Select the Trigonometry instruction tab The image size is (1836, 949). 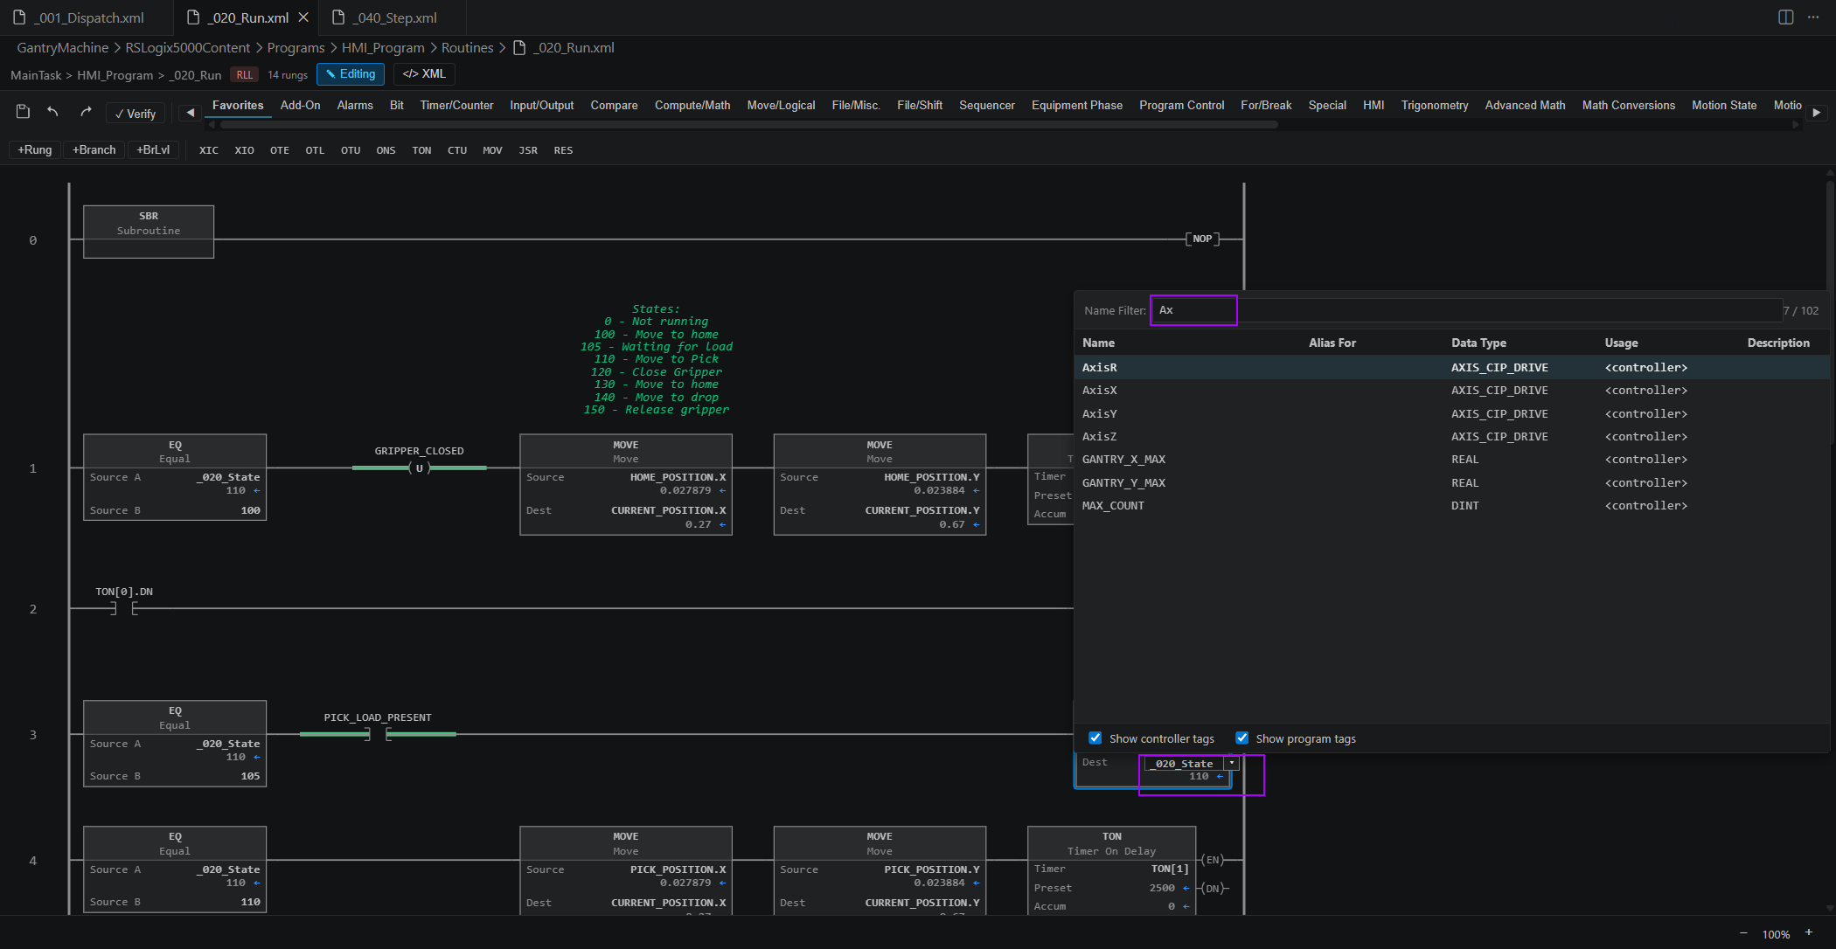[x=1435, y=105]
